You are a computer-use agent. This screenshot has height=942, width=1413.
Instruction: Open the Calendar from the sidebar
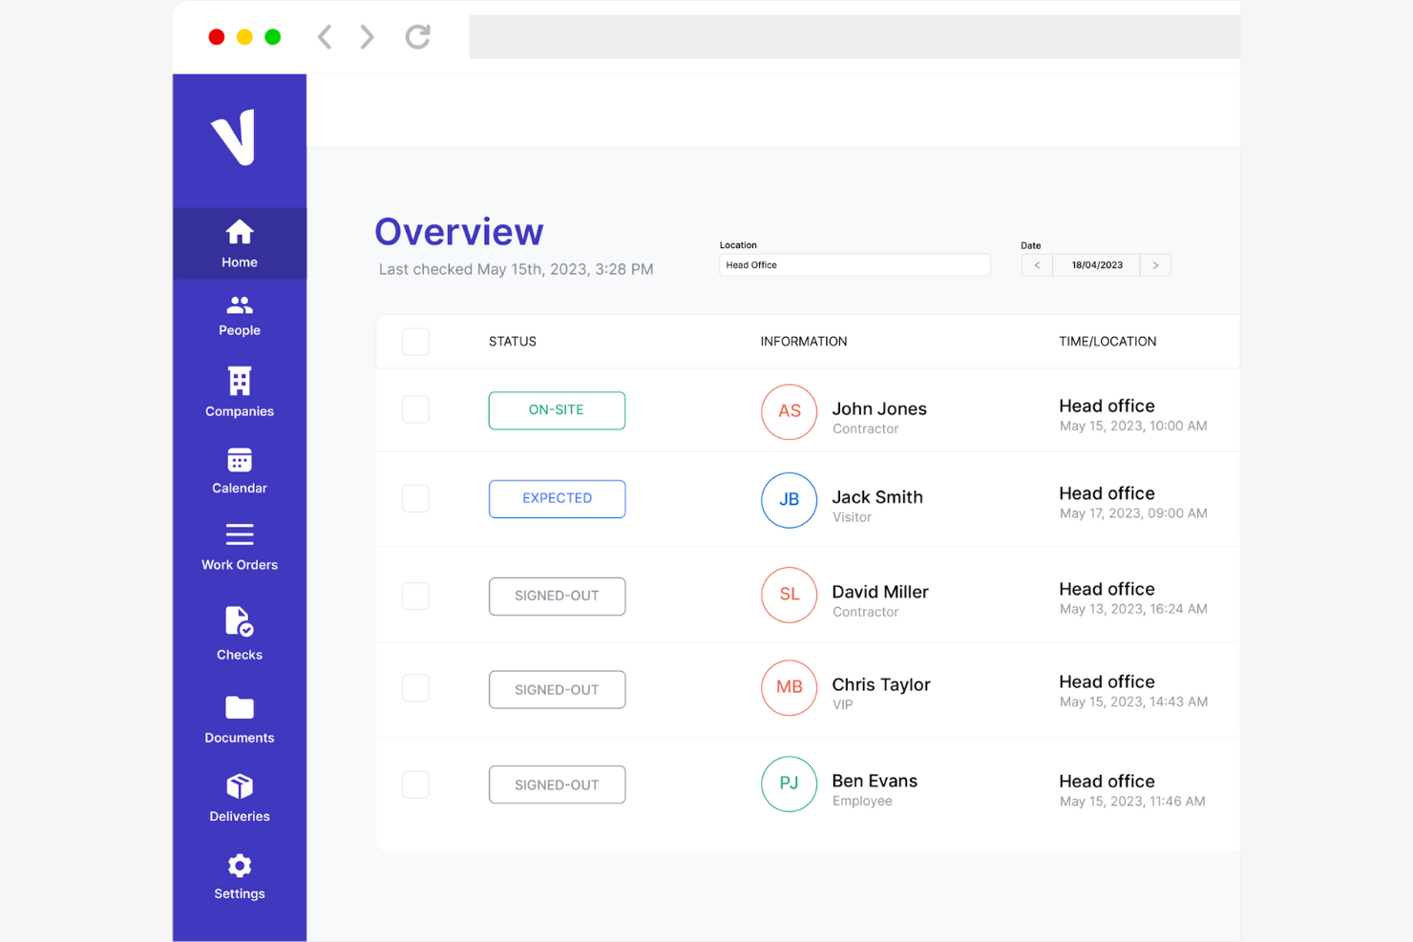(239, 470)
